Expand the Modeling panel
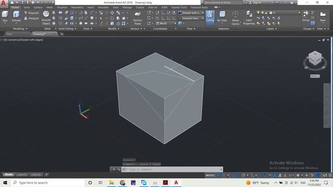 pos(20,29)
